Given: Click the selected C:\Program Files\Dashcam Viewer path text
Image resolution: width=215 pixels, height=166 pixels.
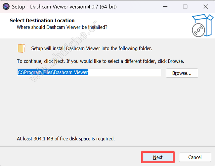Looking at the screenshot, I should pos(53,72).
